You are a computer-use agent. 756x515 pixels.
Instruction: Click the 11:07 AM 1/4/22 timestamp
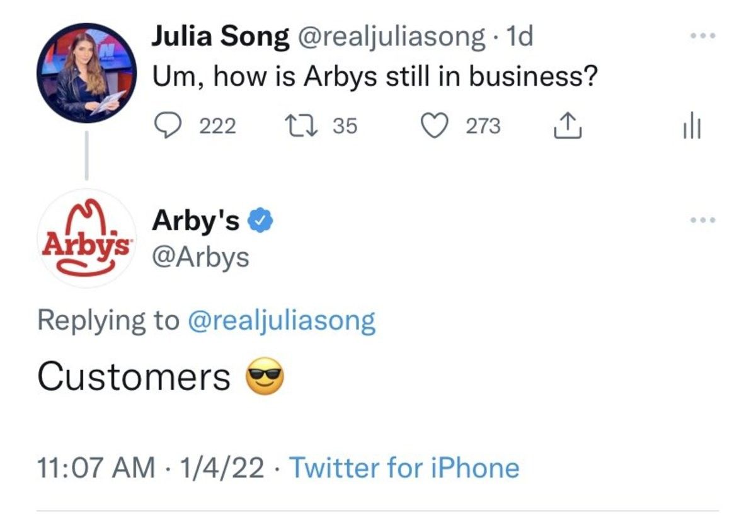pyautogui.click(x=151, y=468)
